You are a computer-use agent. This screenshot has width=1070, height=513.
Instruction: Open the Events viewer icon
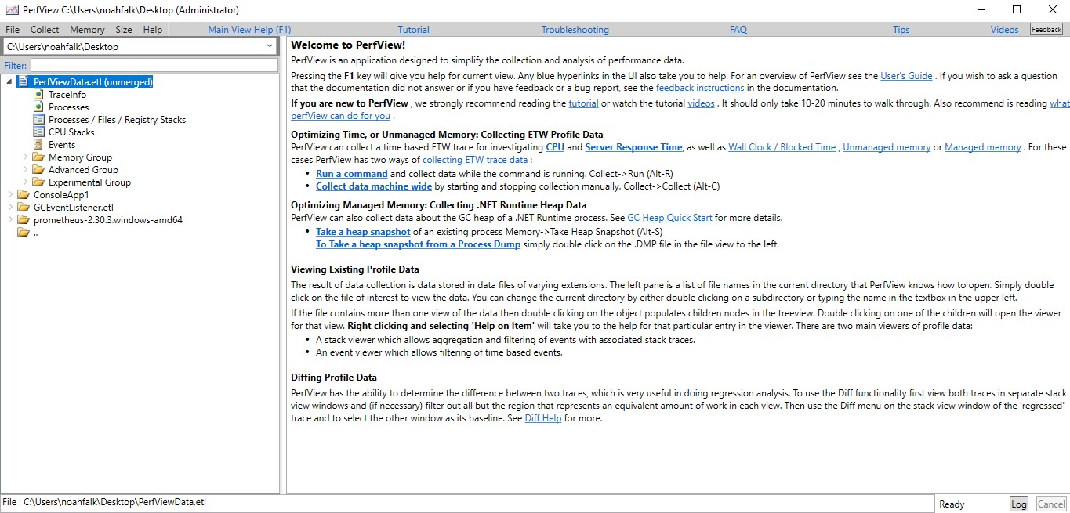coord(38,144)
